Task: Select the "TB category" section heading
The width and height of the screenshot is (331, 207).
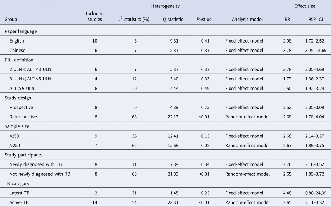Action: pos(17,183)
